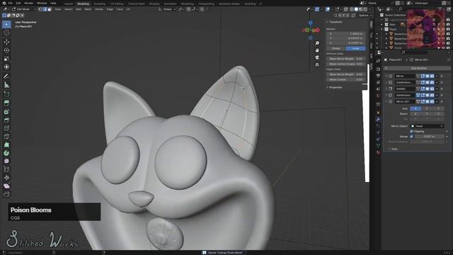The width and height of the screenshot is (453, 255).
Task: Select the Measure tool
Action: pos(6,85)
